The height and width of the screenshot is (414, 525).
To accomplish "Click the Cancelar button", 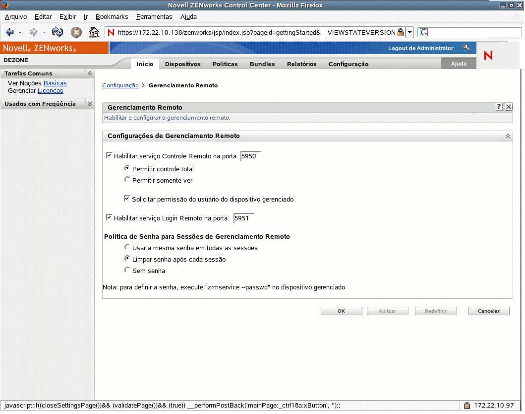I will 488,311.
